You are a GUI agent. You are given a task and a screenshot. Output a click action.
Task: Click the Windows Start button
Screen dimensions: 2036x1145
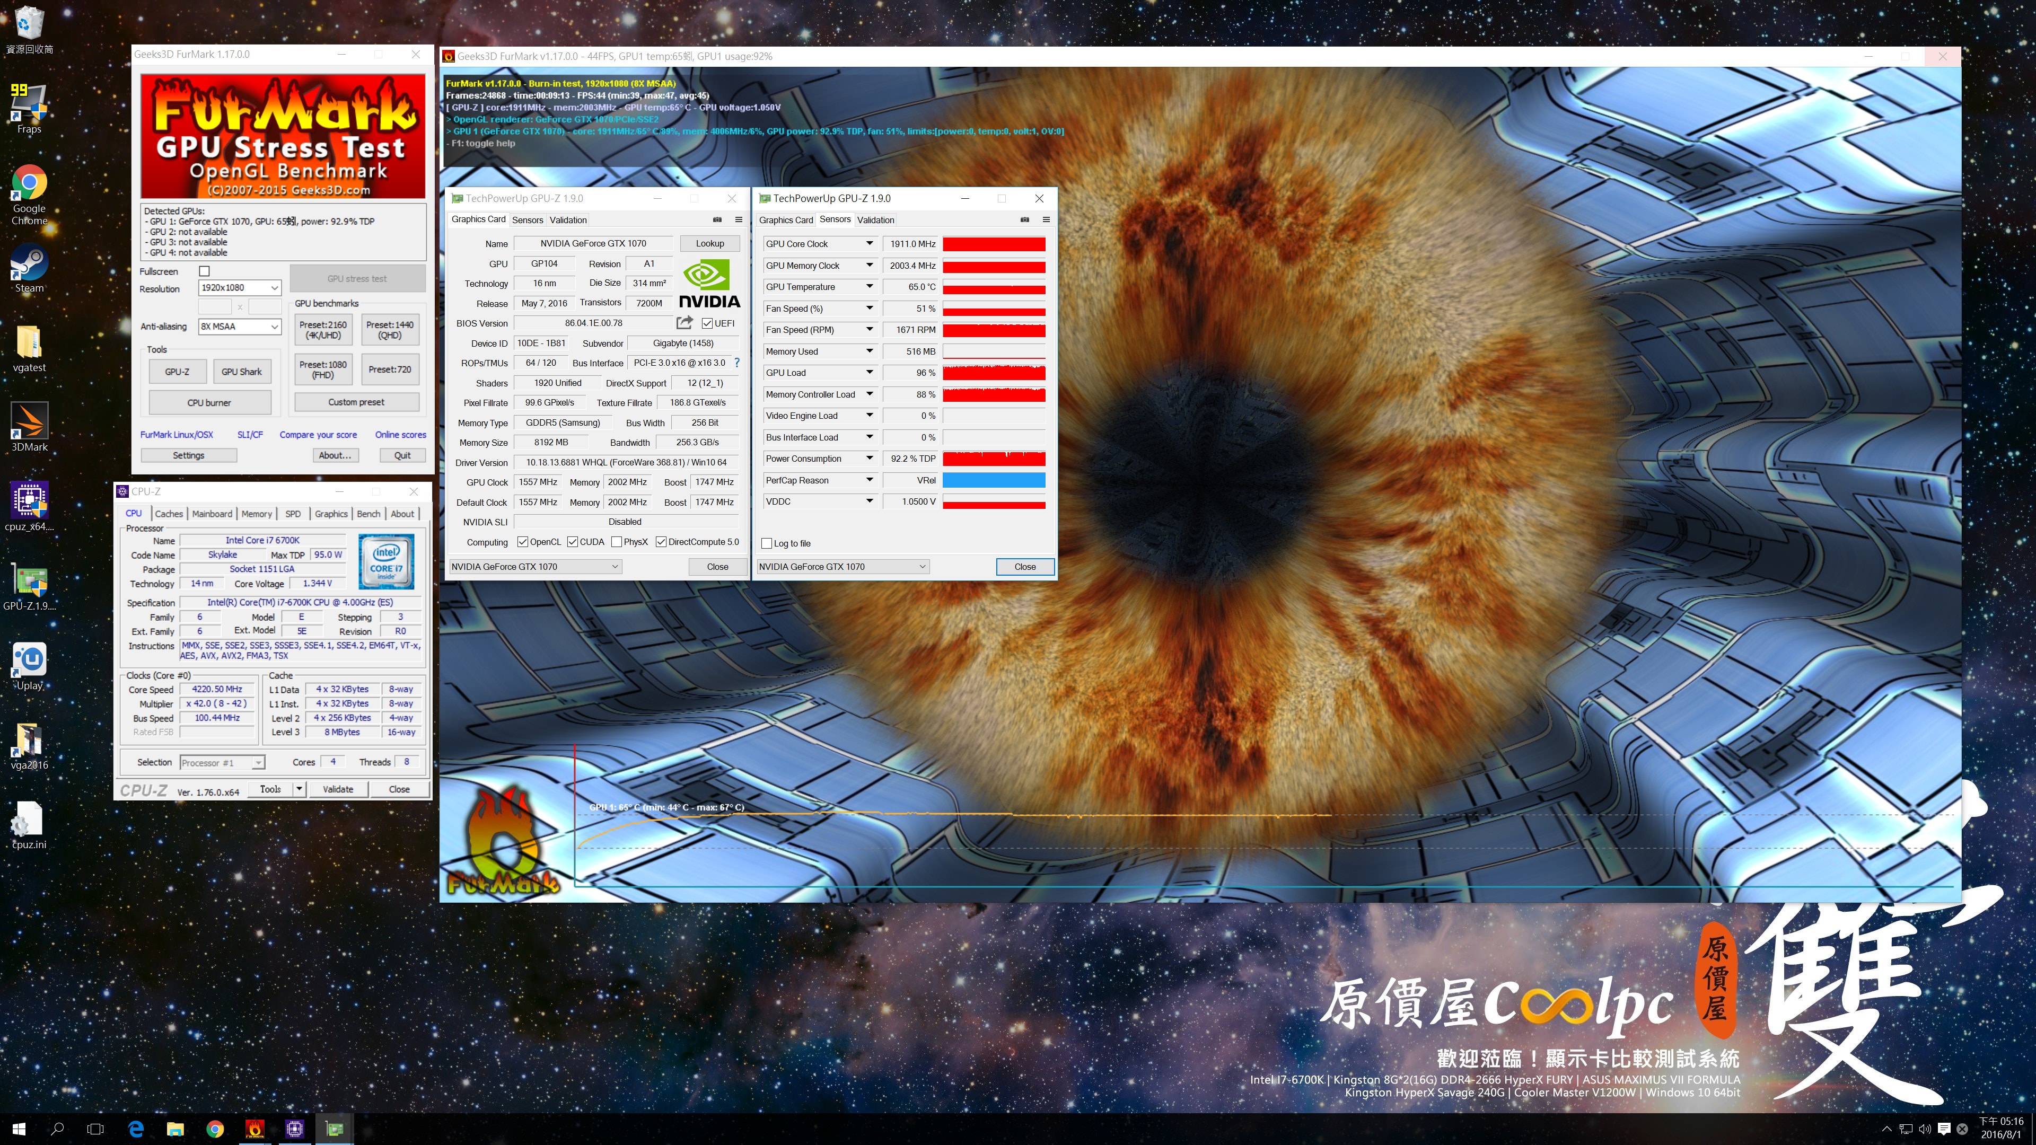pyautogui.click(x=19, y=1129)
